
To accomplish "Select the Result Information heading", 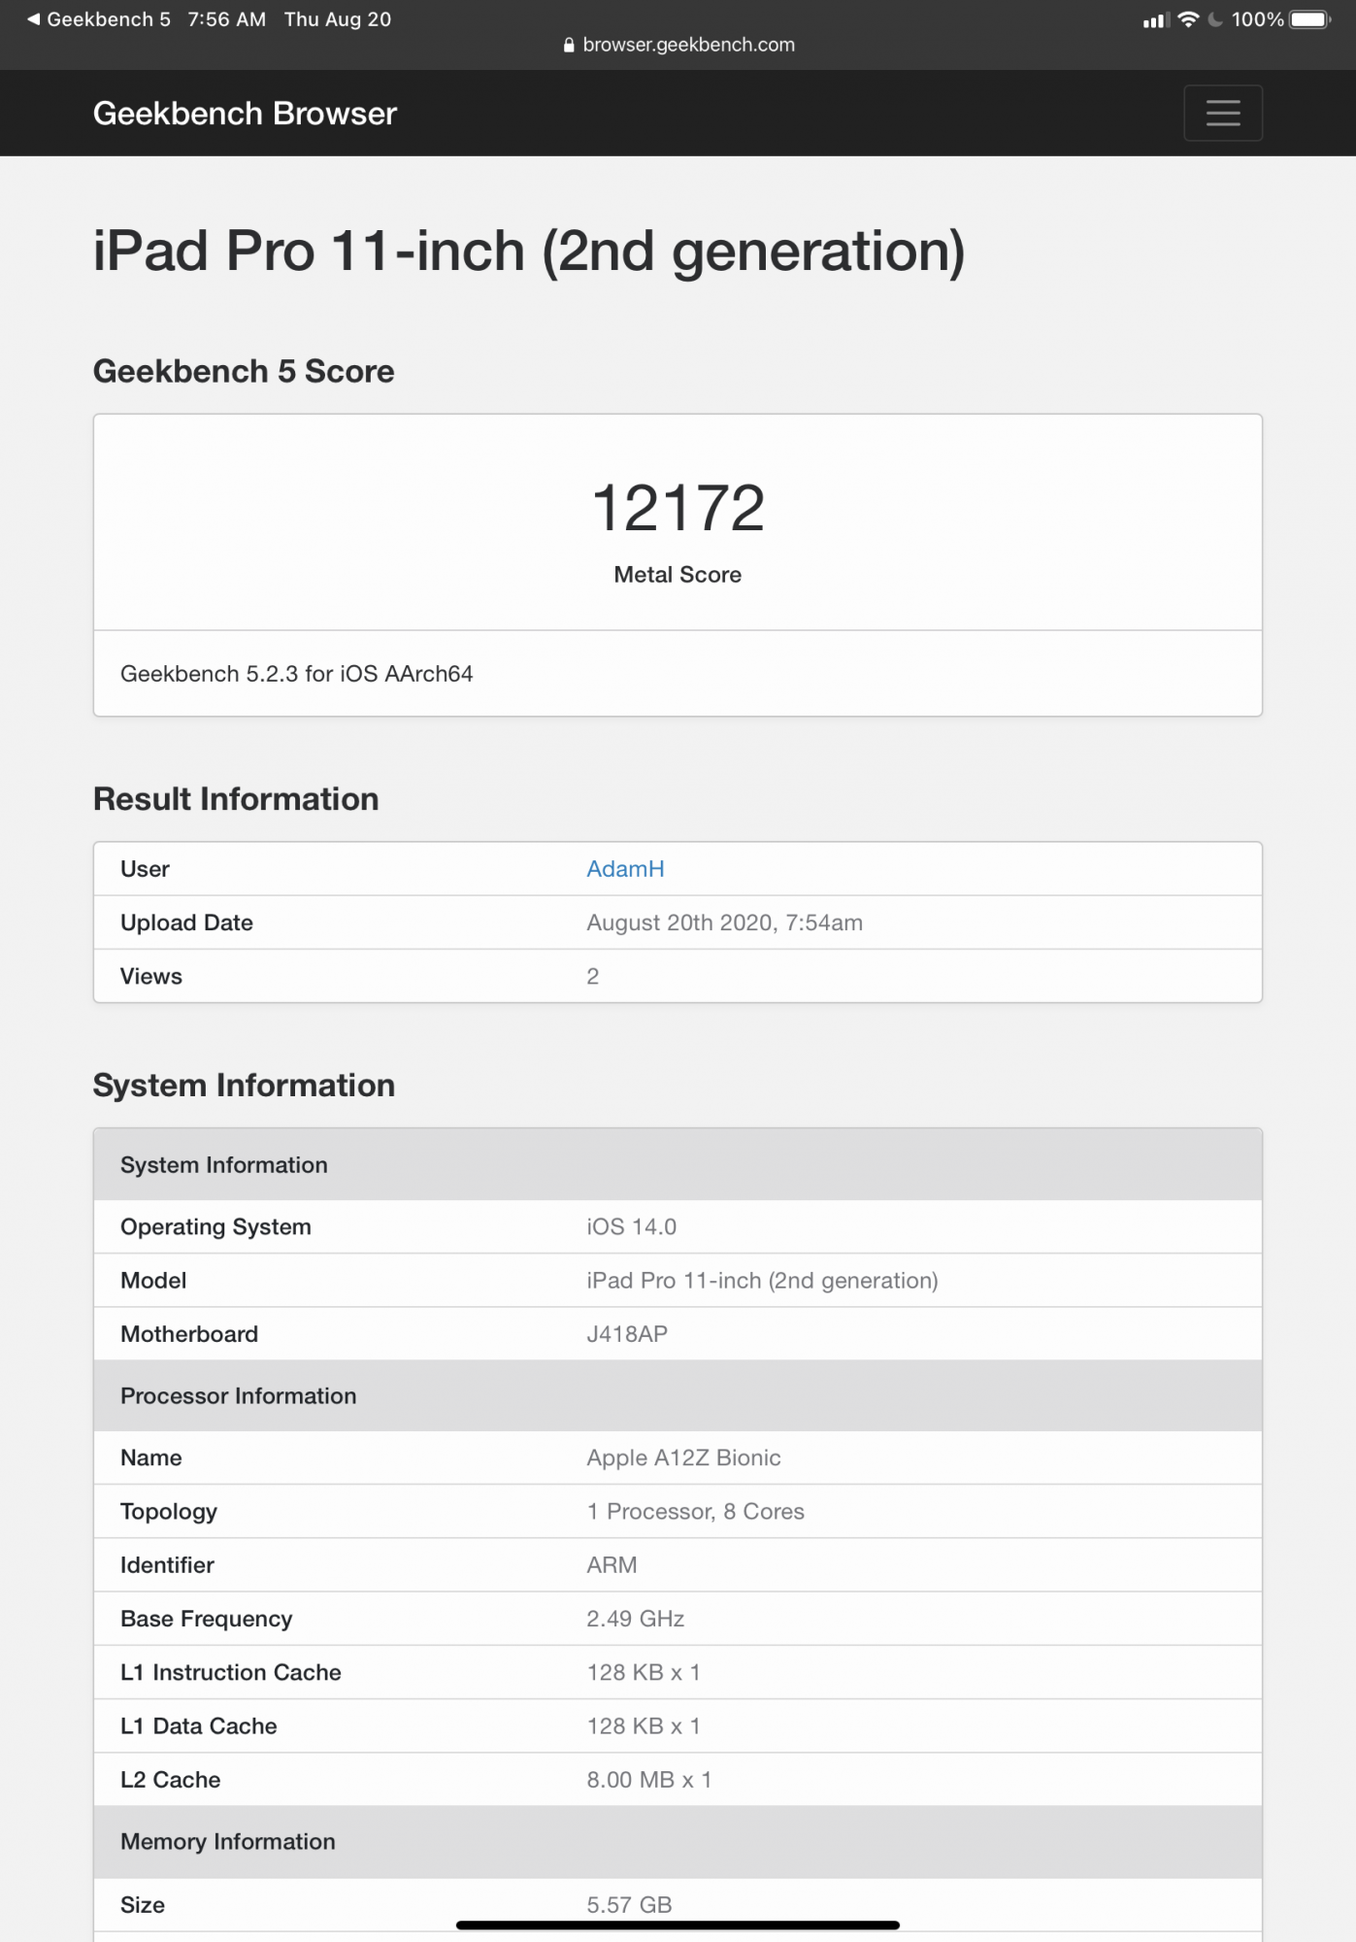I will [x=236, y=799].
